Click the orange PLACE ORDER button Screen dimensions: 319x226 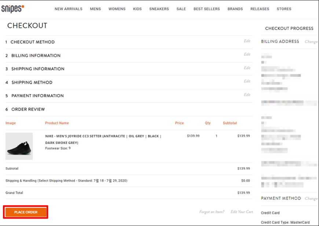26,212
